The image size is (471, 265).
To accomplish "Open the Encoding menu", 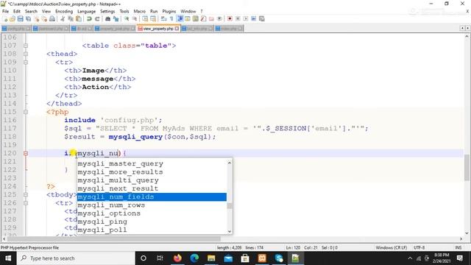I will tap(64, 11).
